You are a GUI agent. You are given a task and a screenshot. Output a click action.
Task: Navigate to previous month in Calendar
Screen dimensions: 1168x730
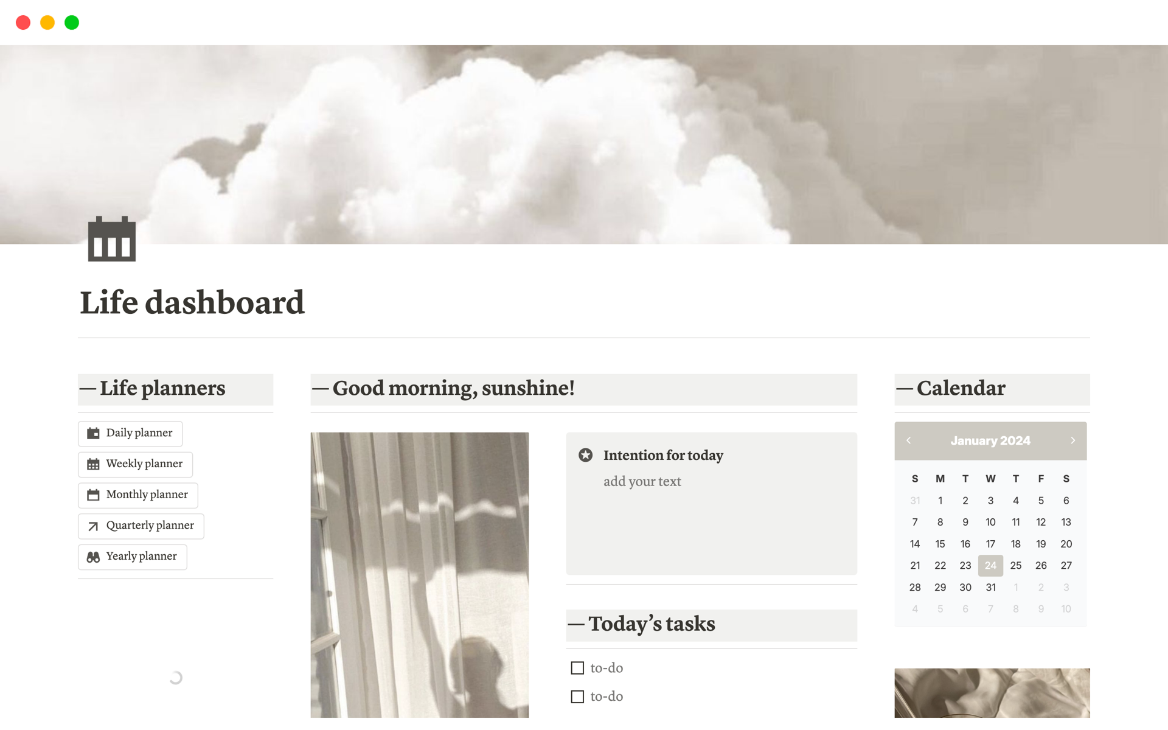tap(910, 440)
